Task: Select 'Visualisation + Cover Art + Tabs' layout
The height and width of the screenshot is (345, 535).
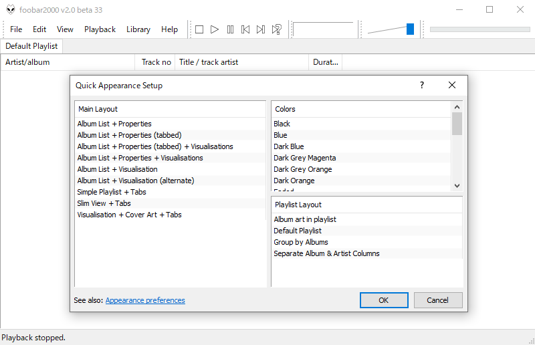Action: tap(170, 215)
